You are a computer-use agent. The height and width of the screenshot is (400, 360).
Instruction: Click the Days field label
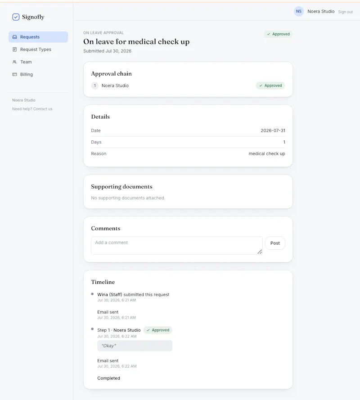(x=96, y=142)
